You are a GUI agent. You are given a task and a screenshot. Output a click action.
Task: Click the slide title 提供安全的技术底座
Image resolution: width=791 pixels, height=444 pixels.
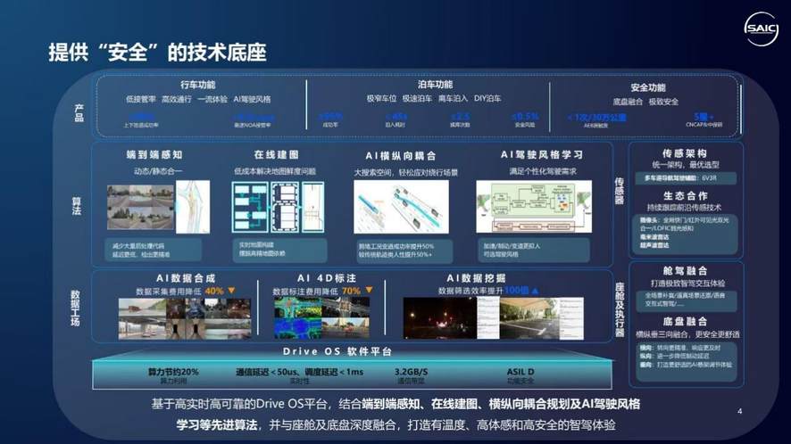coord(157,52)
